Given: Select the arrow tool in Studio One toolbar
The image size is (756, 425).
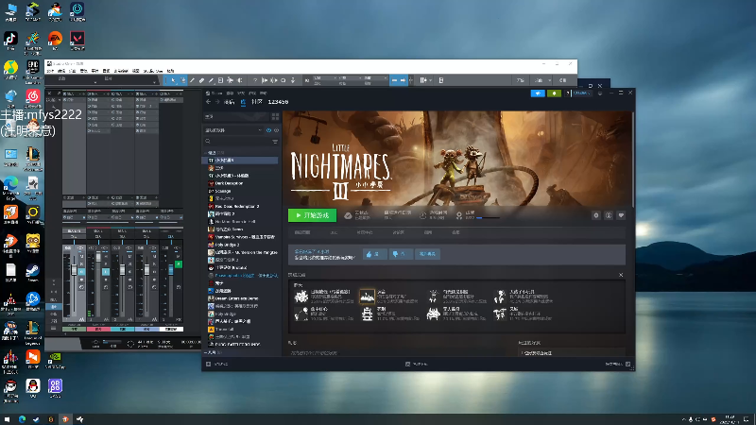Looking at the screenshot, I should click(173, 80).
